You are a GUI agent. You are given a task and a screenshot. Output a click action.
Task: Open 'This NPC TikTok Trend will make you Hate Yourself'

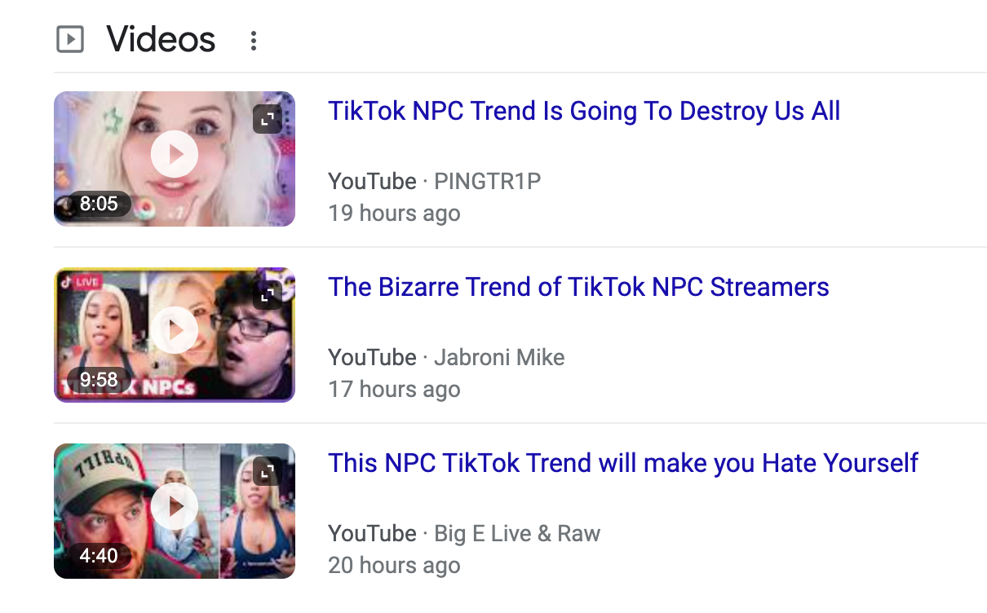[623, 463]
